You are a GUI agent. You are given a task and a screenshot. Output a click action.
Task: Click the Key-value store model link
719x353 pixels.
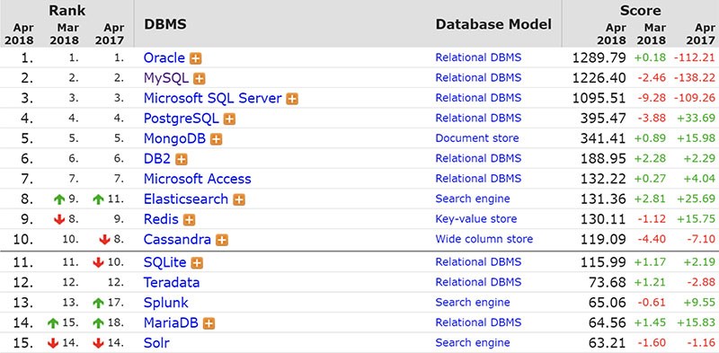click(x=476, y=219)
